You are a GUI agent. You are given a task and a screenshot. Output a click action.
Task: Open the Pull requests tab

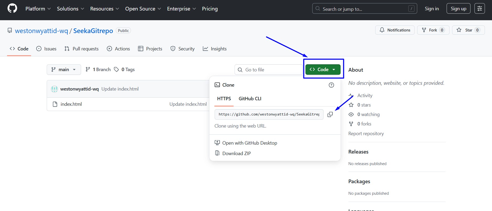(82, 49)
